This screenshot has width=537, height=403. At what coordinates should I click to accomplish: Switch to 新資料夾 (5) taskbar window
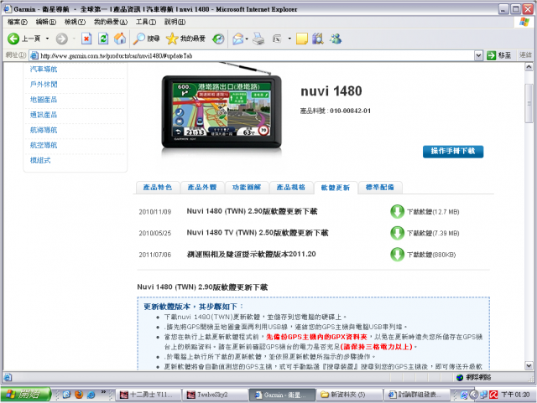(349, 395)
